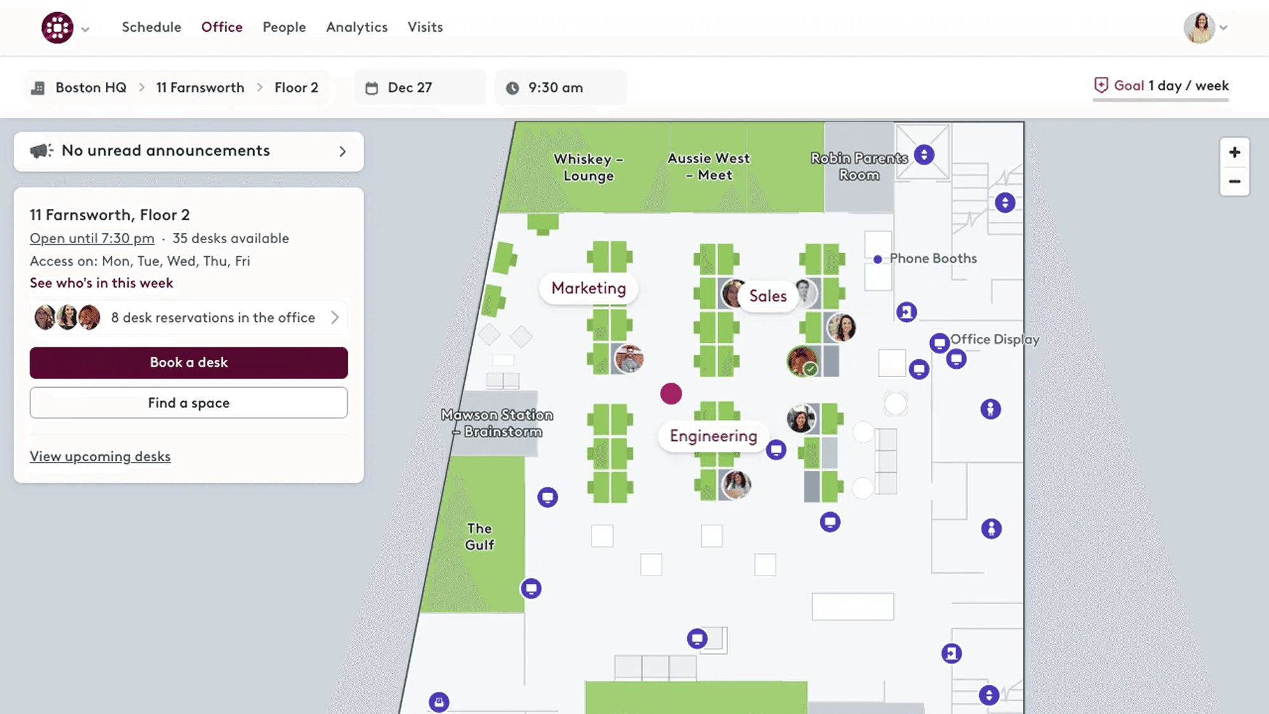Click the Goal shield icon
This screenshot has height=714, width=1269.
click(x=1100, y=85)
